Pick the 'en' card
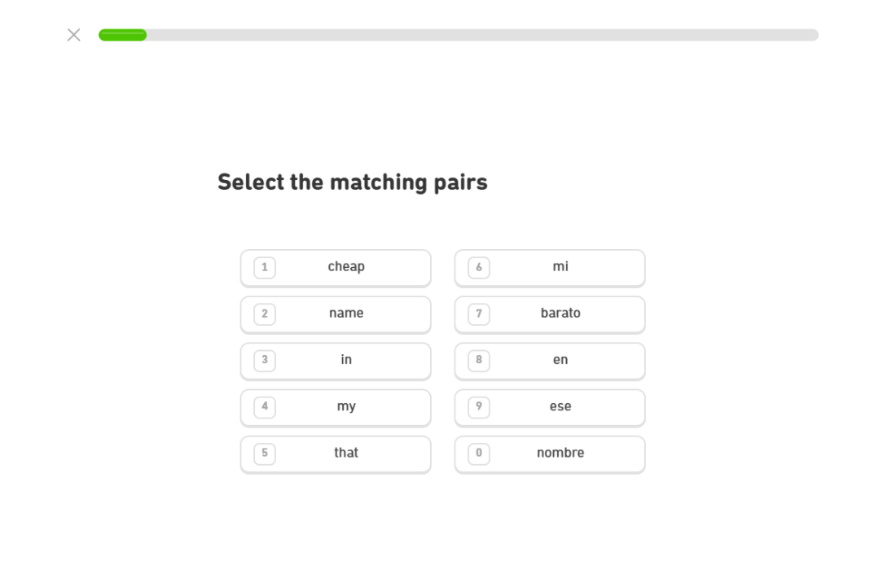Image resolution: width=896 pixels, height=583 pixels. point(550,361)
